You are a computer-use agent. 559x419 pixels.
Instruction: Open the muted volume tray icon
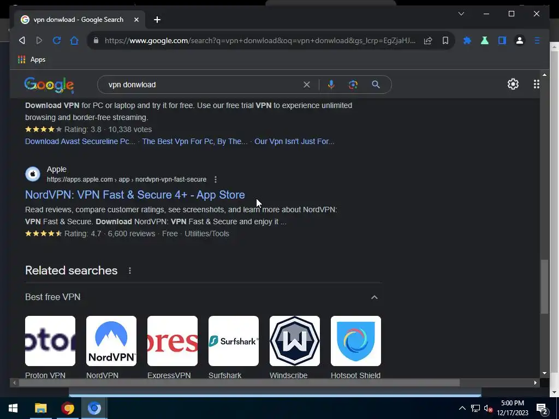coord(488,408)
